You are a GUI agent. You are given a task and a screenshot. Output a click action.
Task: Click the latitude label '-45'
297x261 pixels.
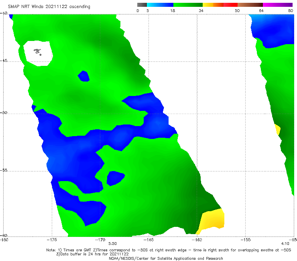[x=4, y=61]
